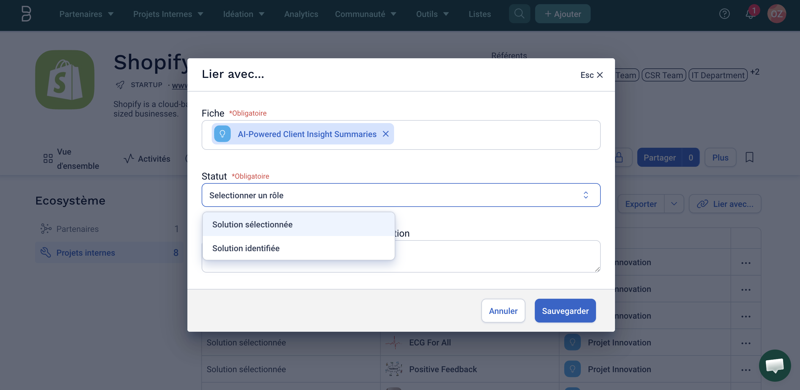The width and height of the screenshot is (800, 390).
Task: Open the search magnifier icon
Action: (x=519, y=14)
